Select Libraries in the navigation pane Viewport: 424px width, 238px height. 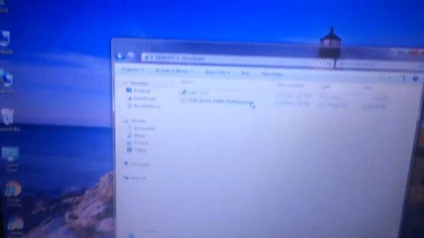(x=138, y=121)
